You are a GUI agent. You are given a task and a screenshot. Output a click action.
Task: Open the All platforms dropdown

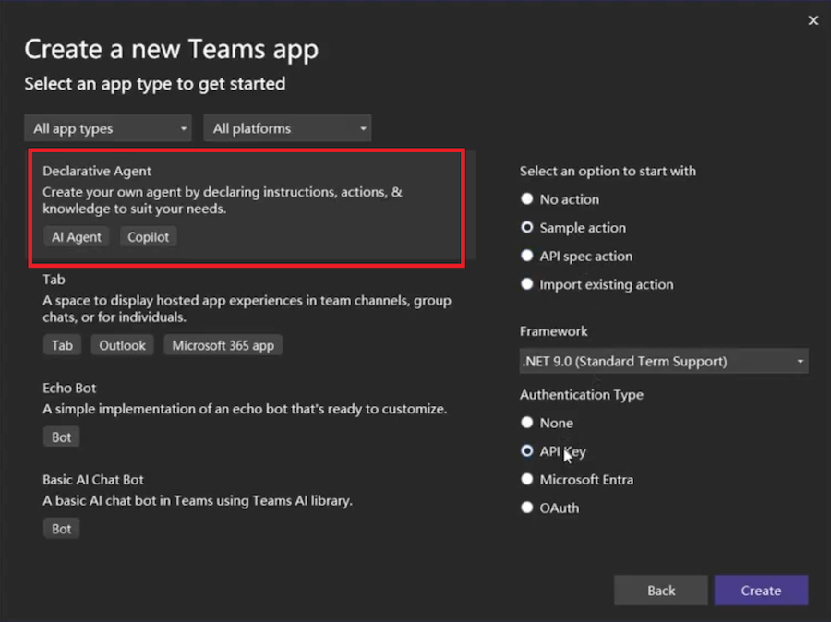(287, 128)
